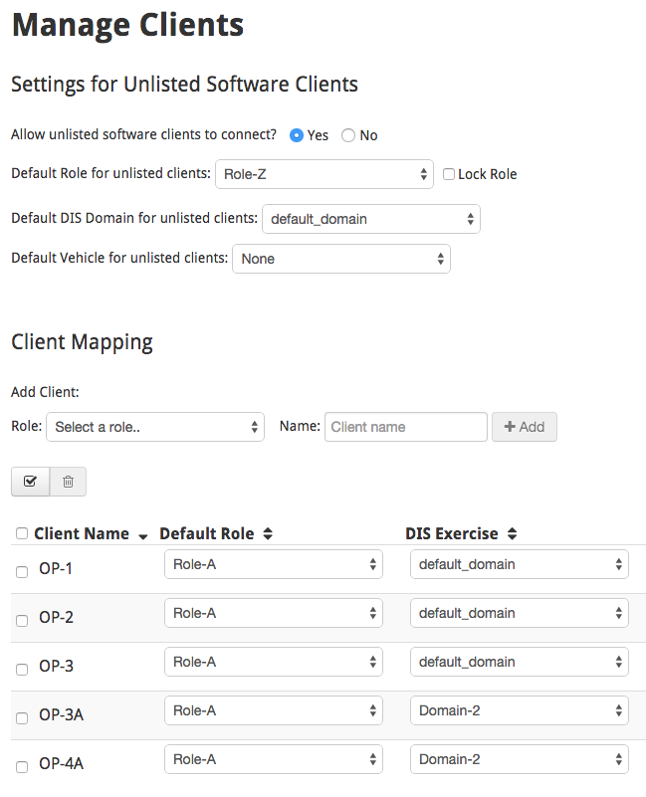646x797 pixels.
Task: Open OP-4A DIS Exercise Domain-2 dropdown
Action: [x=520, y=759]
